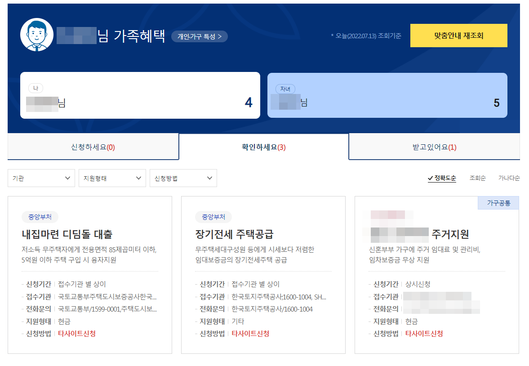Click the 가구공통 badge on 주거지원 card
Viewport: 529px width, 366px height.
pyautogui.click(x=498, y=203)
